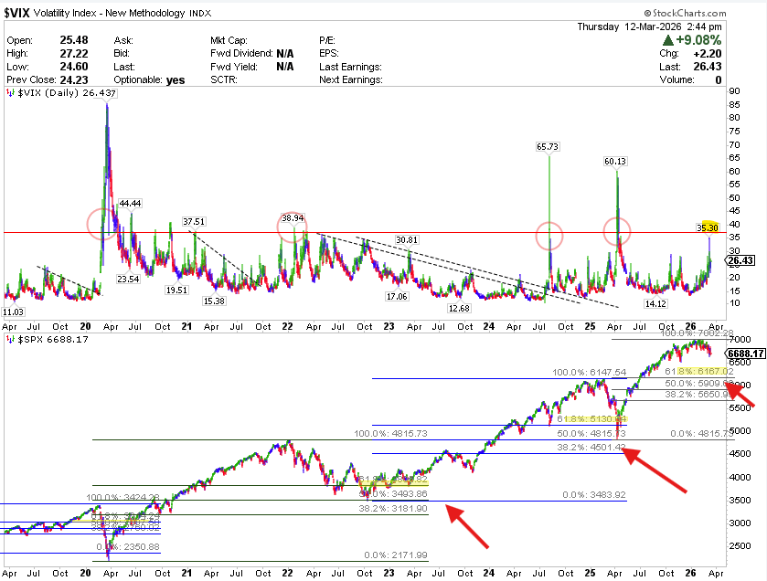Select the '$VIX (Daily) 26.437' legend text
The width and height of the screenshot is (767, 581).
tap(67, 93)
